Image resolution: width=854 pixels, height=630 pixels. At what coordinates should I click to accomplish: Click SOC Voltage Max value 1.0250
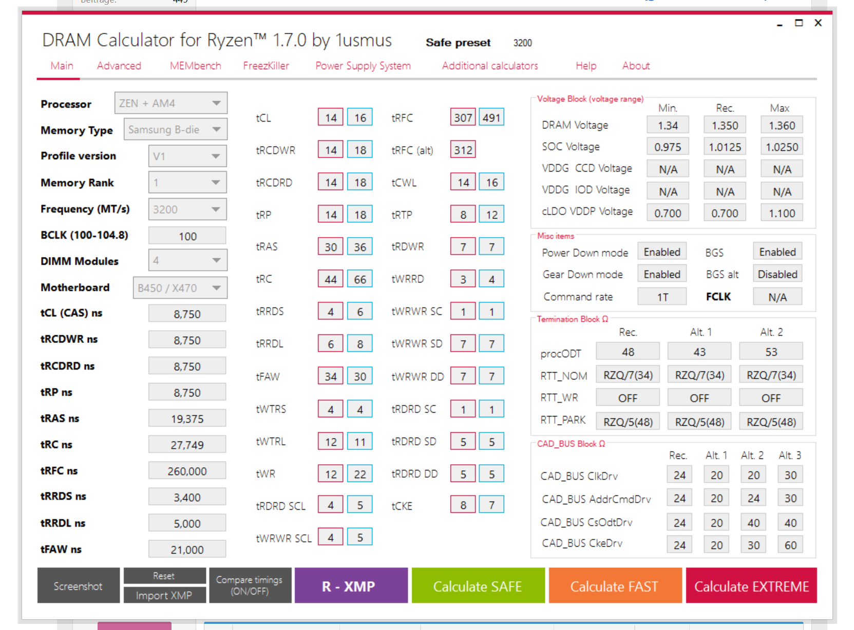point(782,147)
